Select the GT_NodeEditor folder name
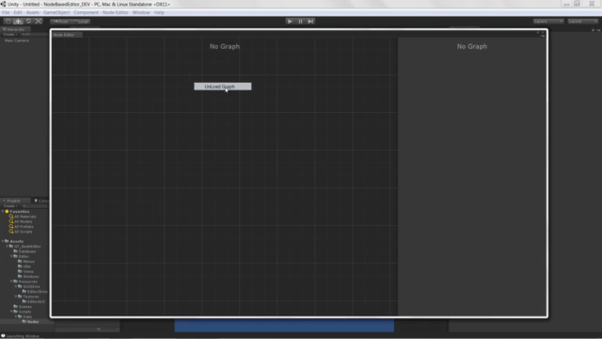The width and height of the screenshot is (602, 339). [27, 247]
